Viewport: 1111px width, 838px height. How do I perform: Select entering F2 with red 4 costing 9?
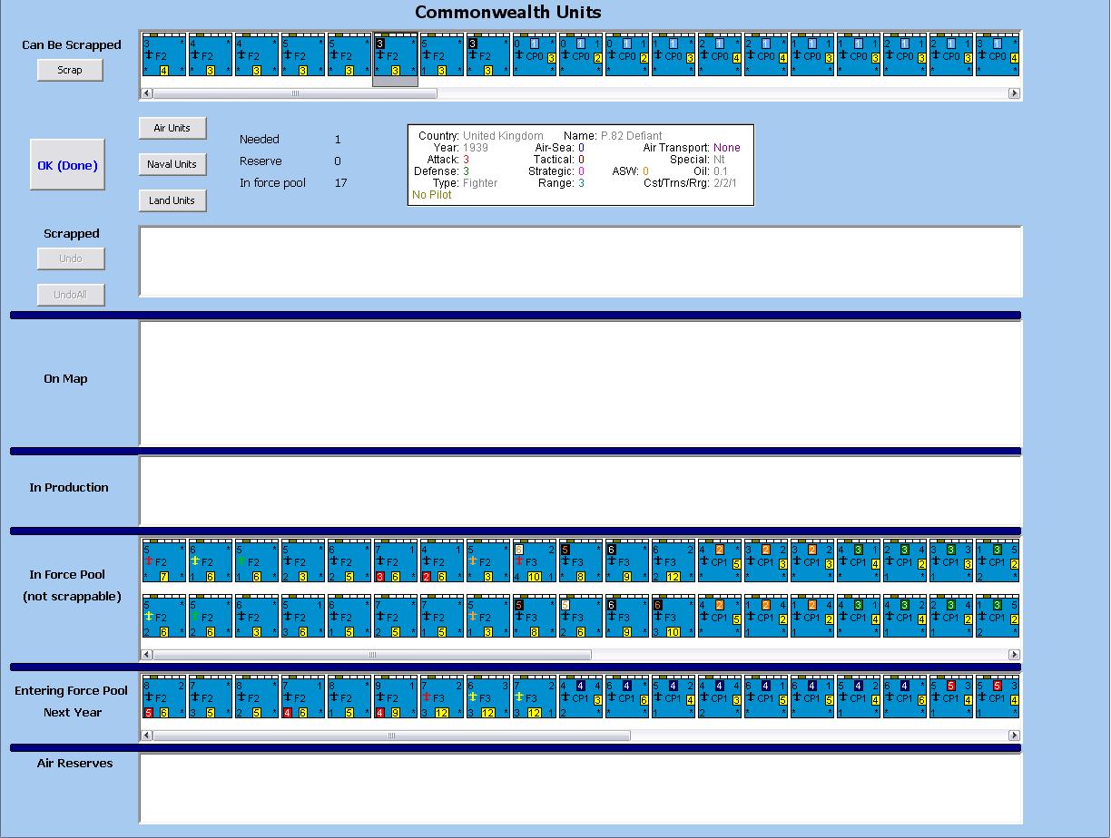tap(396, 697)
